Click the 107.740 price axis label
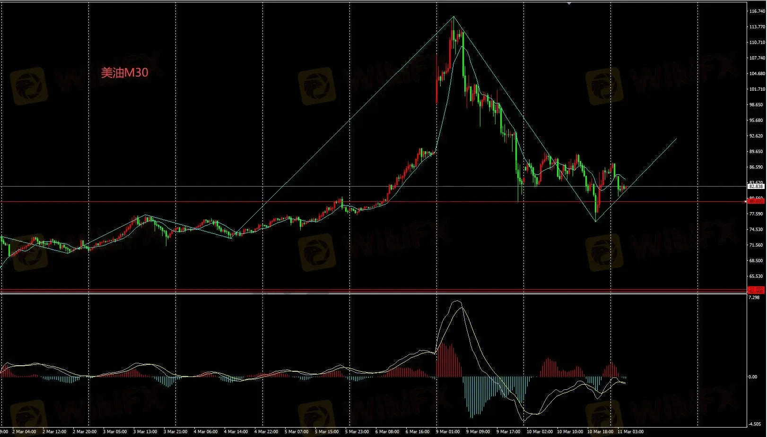 [757, 58]
